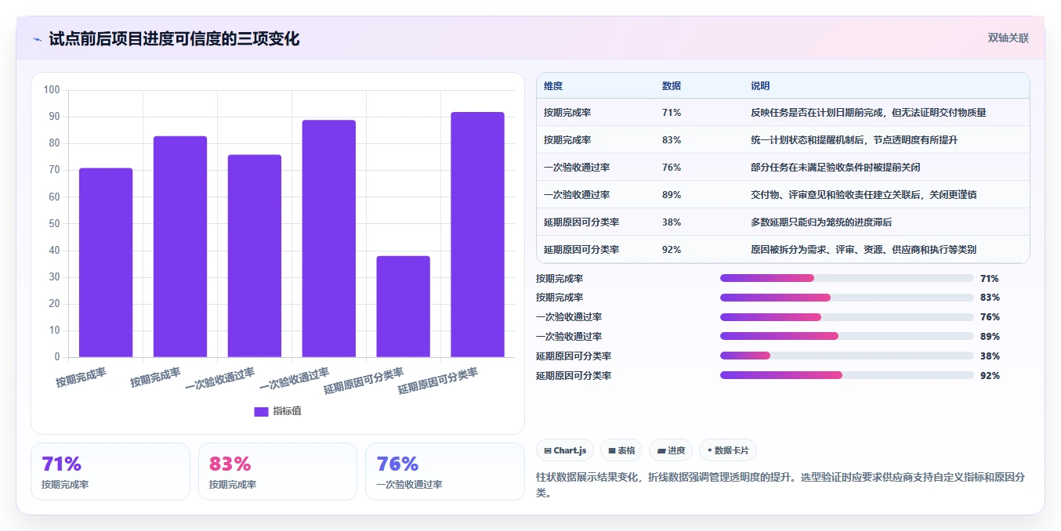1061x531 pixels.
Task: Toggle the 指标值 legend color swatch
Action: pyautogui.click(x=261, y=412)
